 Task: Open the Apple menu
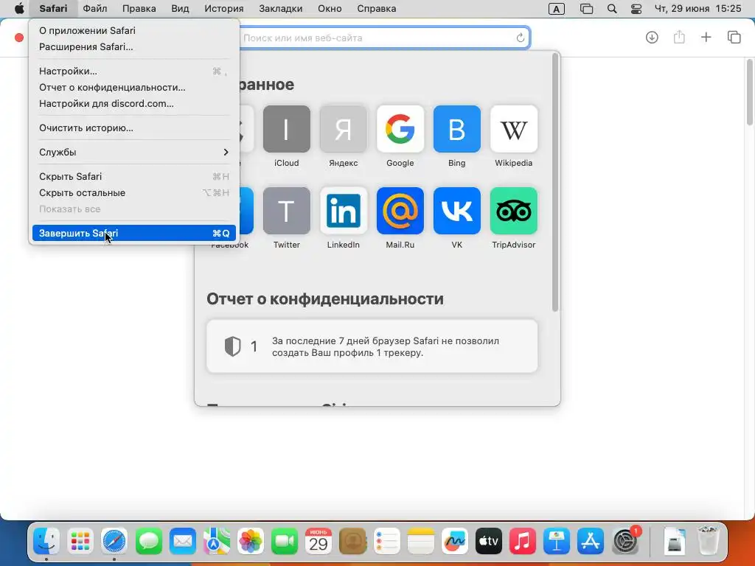coord(19,9)
